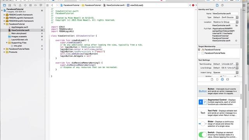249x140 pixels.
Task: Click ViewController.swift breadcrumb
Action: coord(114,5)
